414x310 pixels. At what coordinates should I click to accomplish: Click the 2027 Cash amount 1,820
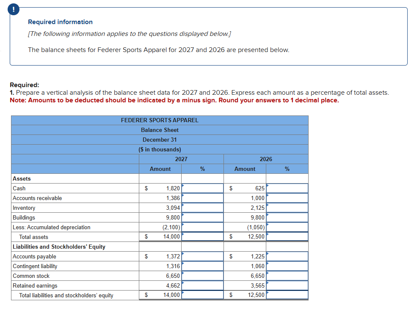(x=173, y=188)
